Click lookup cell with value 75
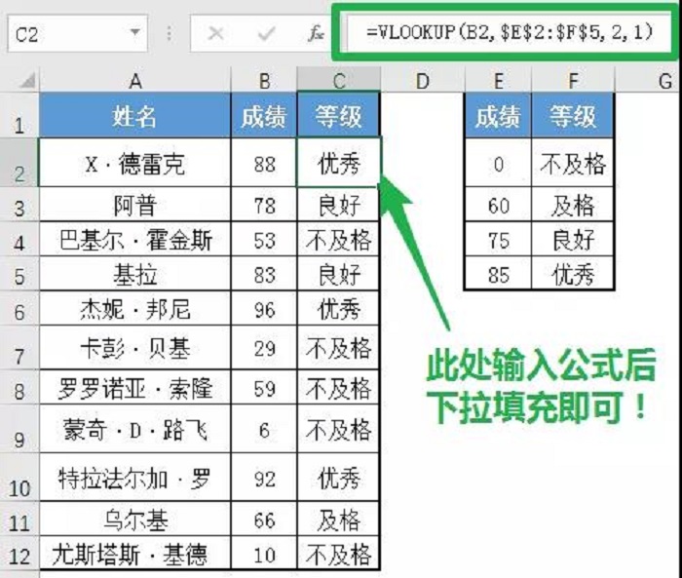 [498, 239]
